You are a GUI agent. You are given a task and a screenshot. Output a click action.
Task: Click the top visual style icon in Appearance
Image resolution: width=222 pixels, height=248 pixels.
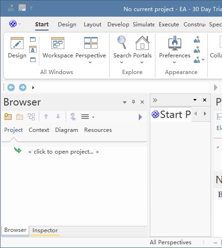(x=197, y=39)
